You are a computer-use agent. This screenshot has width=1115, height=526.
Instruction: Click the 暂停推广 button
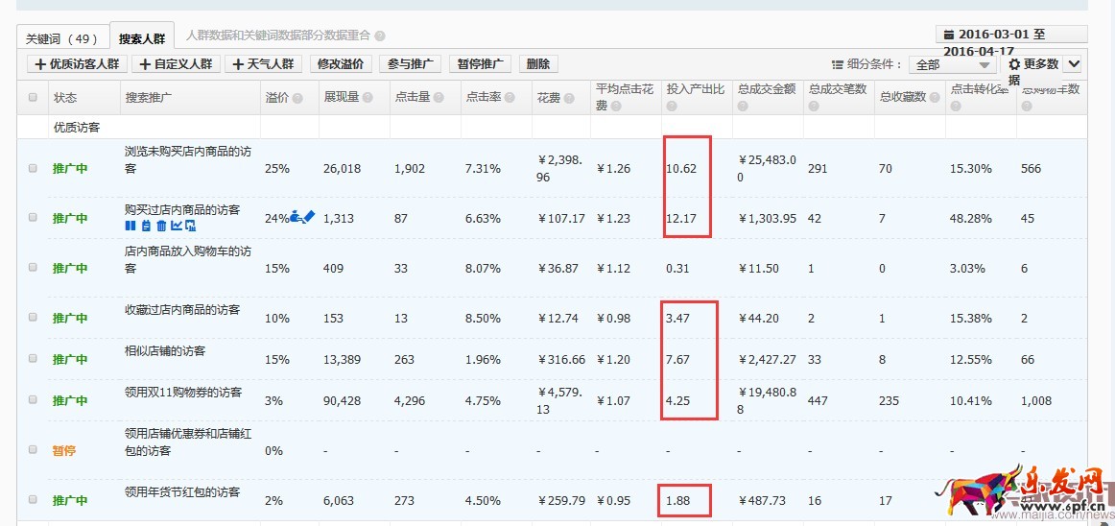[x=480, y=64]
